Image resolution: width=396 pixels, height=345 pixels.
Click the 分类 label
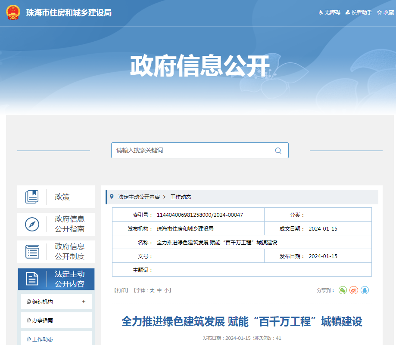(x=297, y=215)
